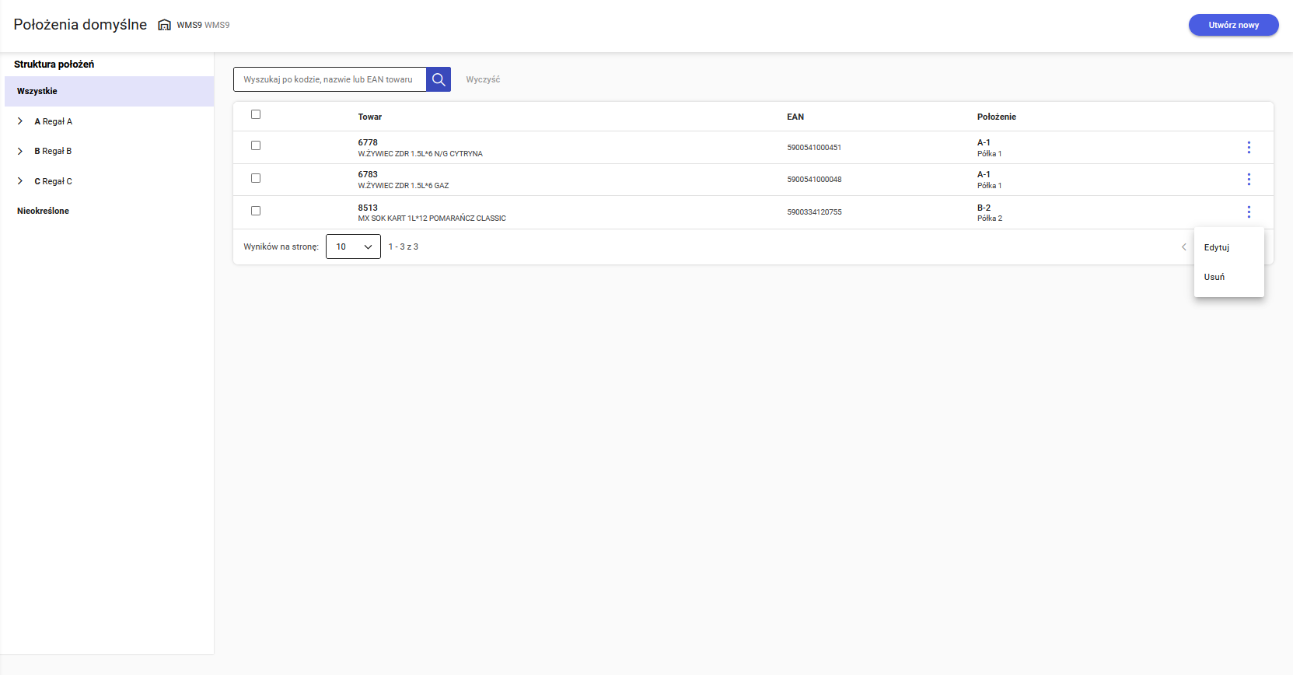
Task: Click the three-dot menu for item 8513
Action: [x=1249, y=212]
